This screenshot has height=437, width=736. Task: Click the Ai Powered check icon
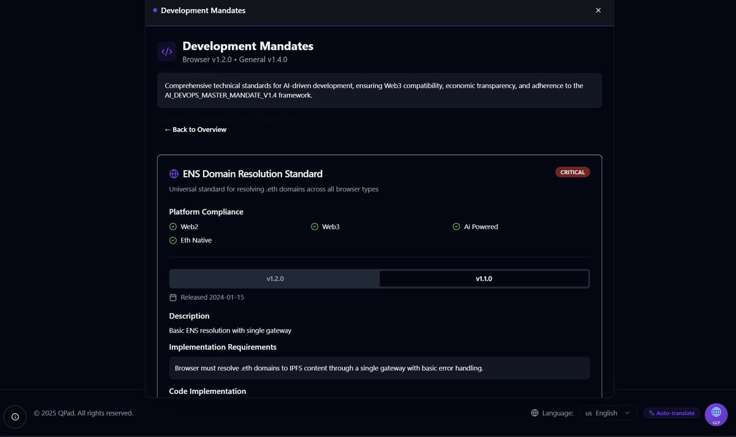point(456,226)
